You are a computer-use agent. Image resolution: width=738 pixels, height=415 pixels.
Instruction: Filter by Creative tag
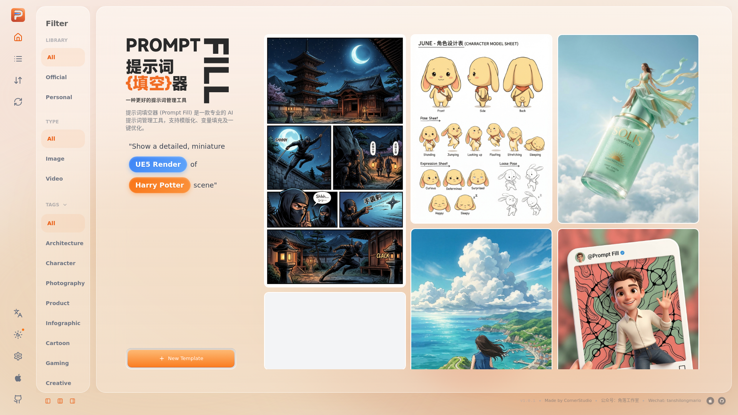(63, 383)
